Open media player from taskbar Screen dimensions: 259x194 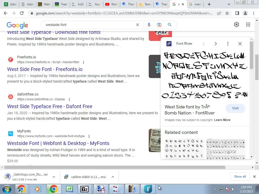click(37, 189)
